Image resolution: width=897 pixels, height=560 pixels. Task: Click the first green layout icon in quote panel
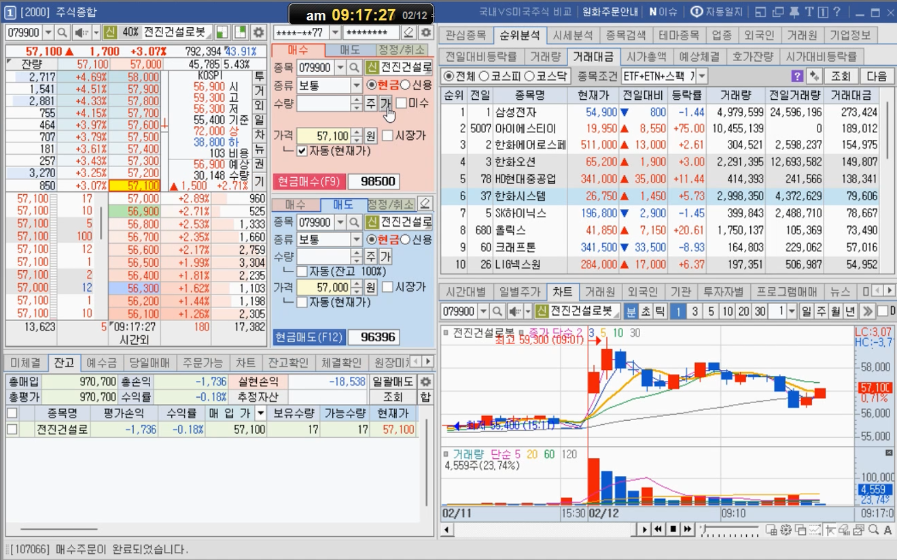pos(223,33)
